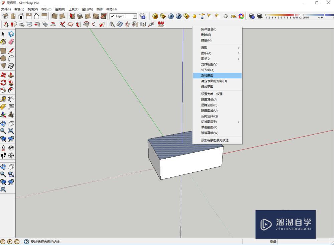Select the Look Around eye tool

pyautogui.click(x=11, y=148)
